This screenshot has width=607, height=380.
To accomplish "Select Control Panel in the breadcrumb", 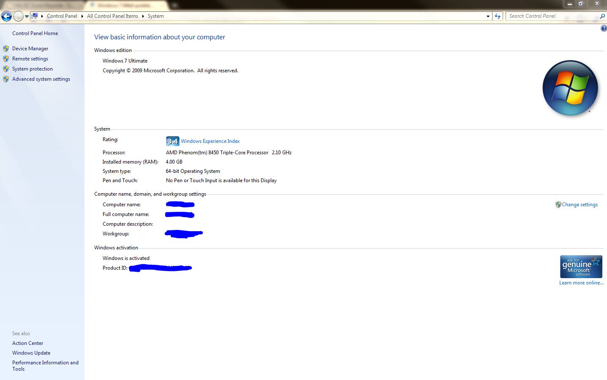I will coord(62,16).
